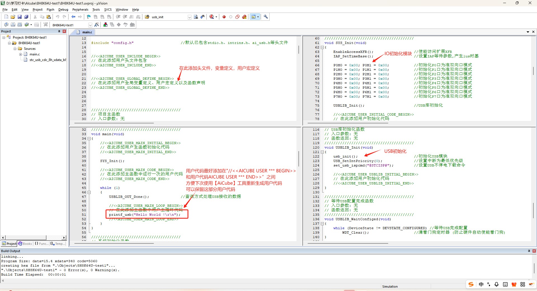The width and height of the screenshot is (537, 291).
Task: Click the usb_init search text field
Action: (169, 17)
